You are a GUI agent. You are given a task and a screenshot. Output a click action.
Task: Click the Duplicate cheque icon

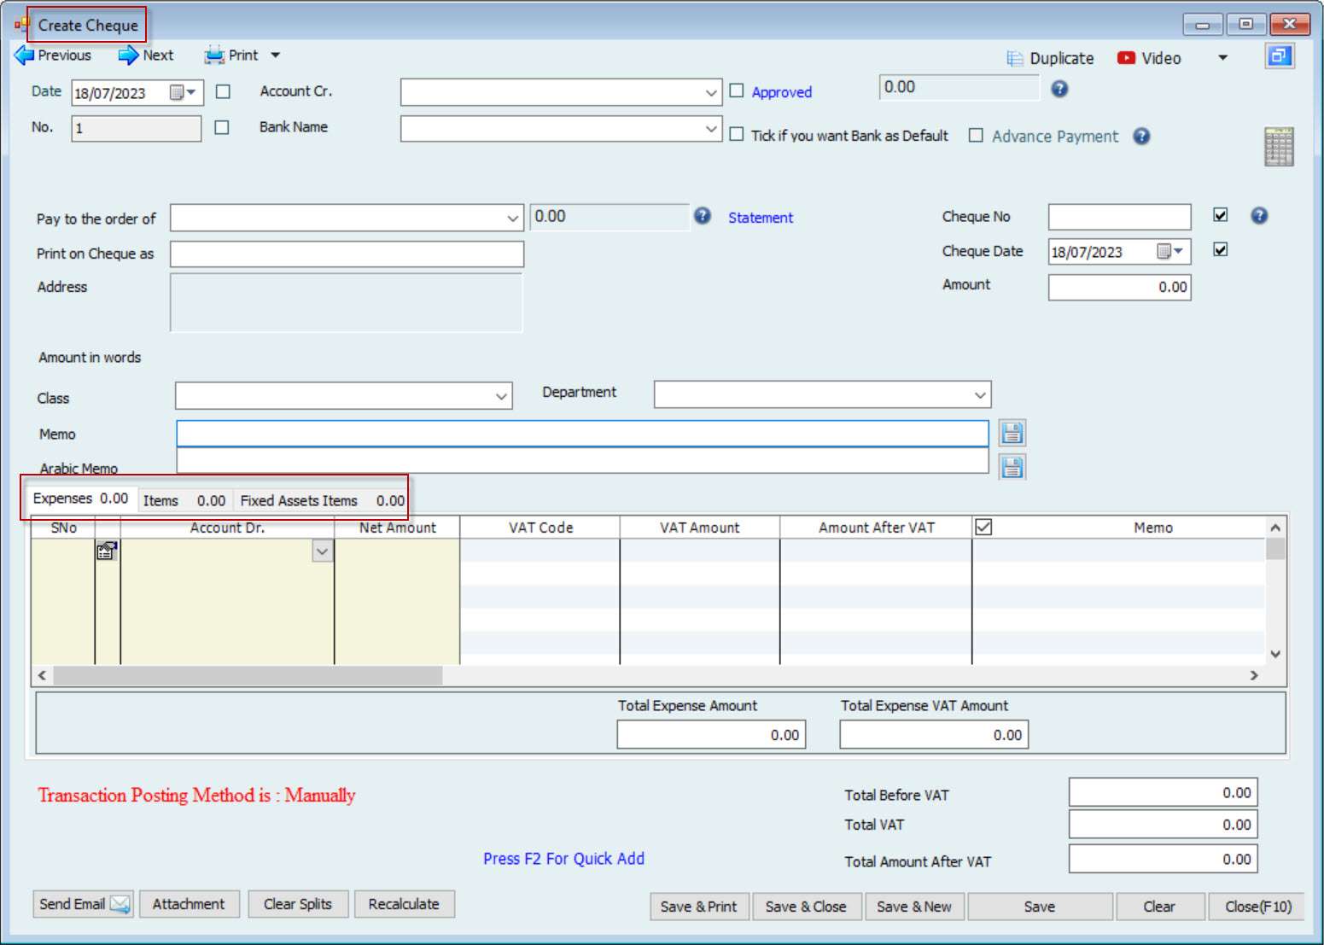1014,58
